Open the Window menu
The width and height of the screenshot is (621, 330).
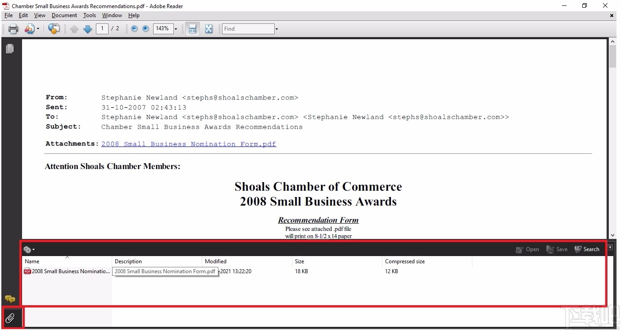[112, 15]
